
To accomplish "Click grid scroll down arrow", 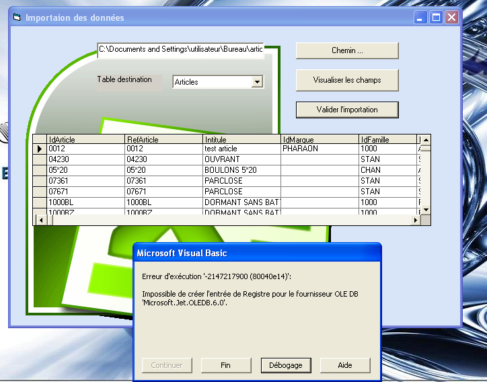I will point(426,210).
